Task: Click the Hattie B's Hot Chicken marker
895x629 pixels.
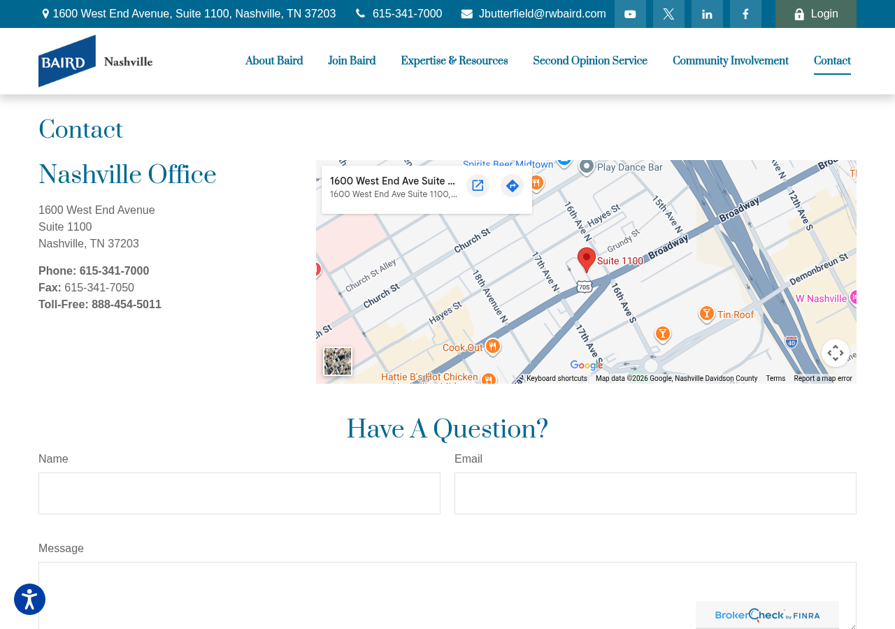Action: tap(489, 378)
